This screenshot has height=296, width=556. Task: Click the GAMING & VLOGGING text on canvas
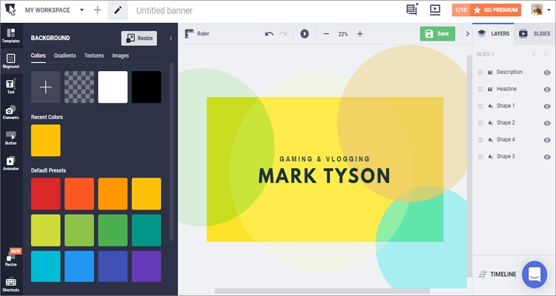(325, 159)
